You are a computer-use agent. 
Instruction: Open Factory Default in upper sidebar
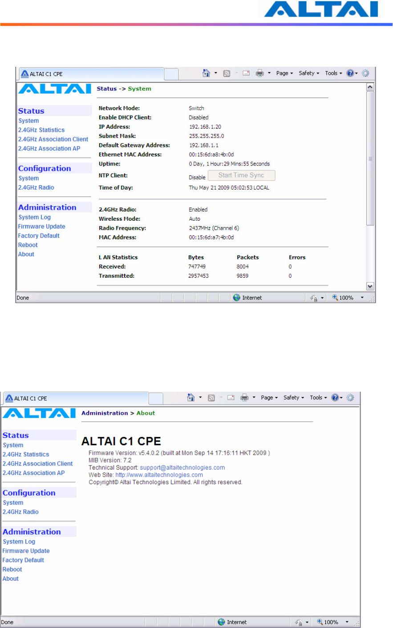click(x=39, y=236)
